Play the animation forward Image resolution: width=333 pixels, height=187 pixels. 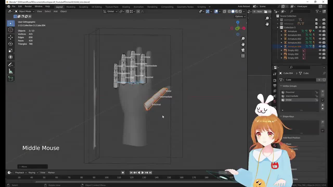(x=142, y=172)
